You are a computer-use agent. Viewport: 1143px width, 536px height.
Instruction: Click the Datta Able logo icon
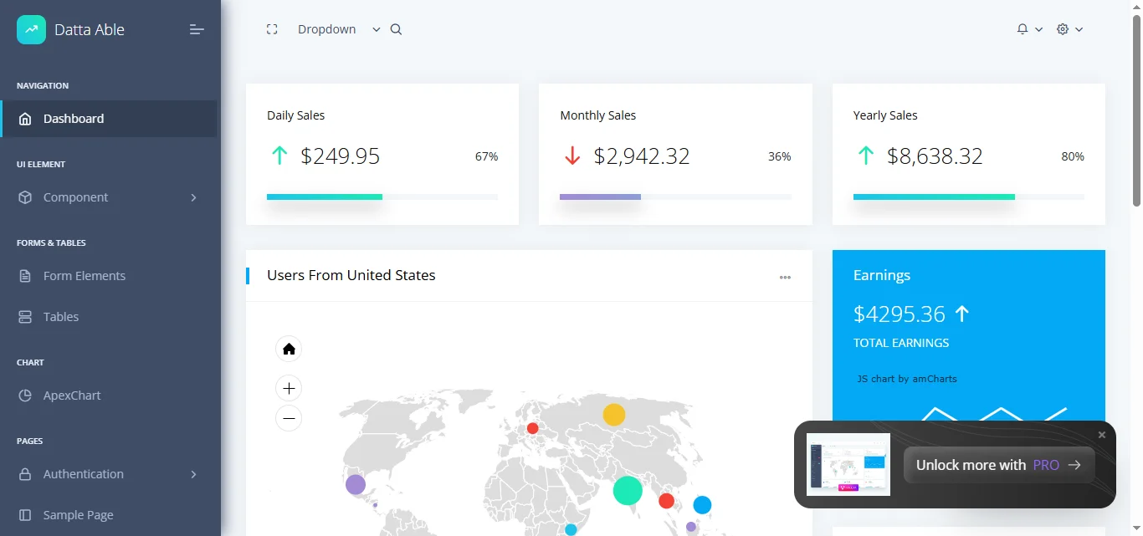31,29
